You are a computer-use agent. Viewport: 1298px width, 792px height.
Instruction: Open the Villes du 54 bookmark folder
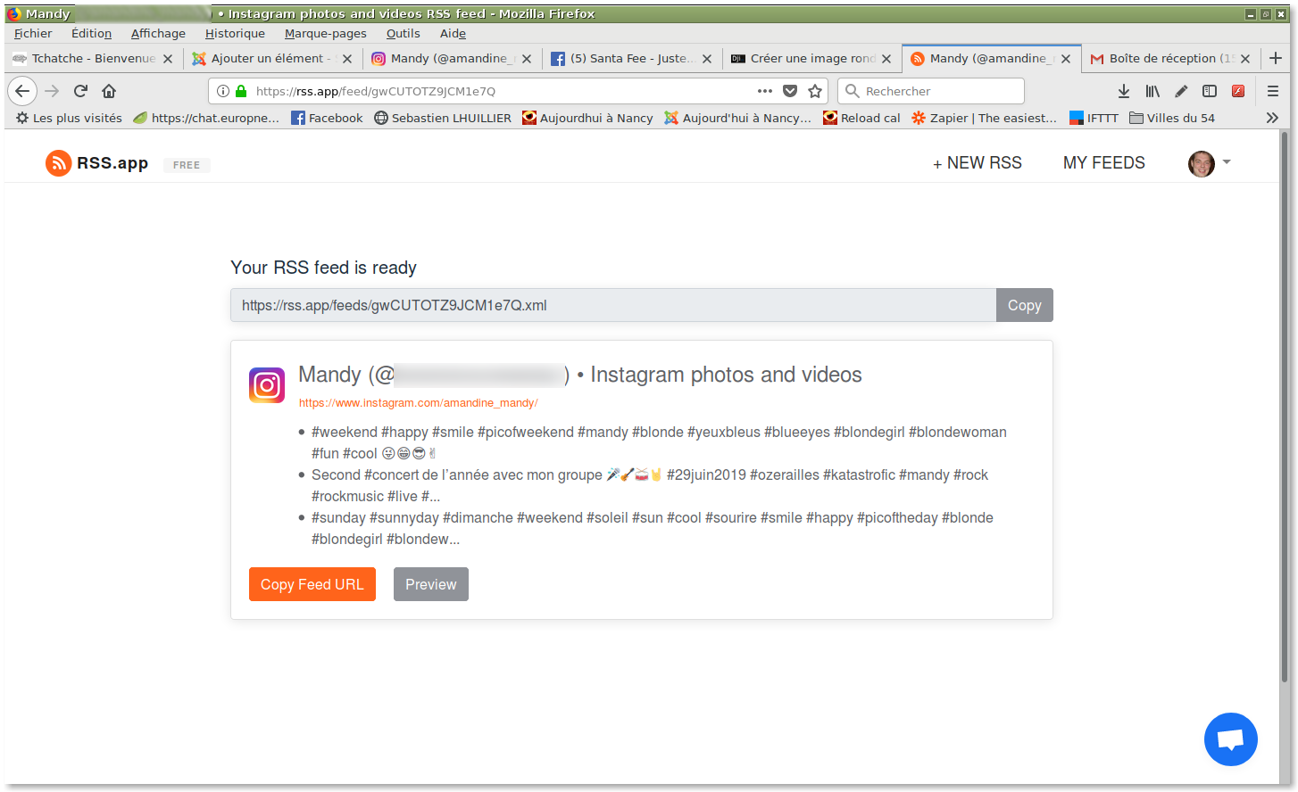1172,118
